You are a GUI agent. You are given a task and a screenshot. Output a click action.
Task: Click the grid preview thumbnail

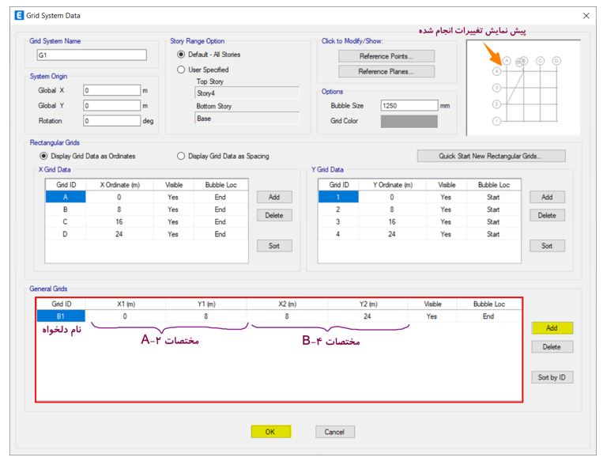523,88
